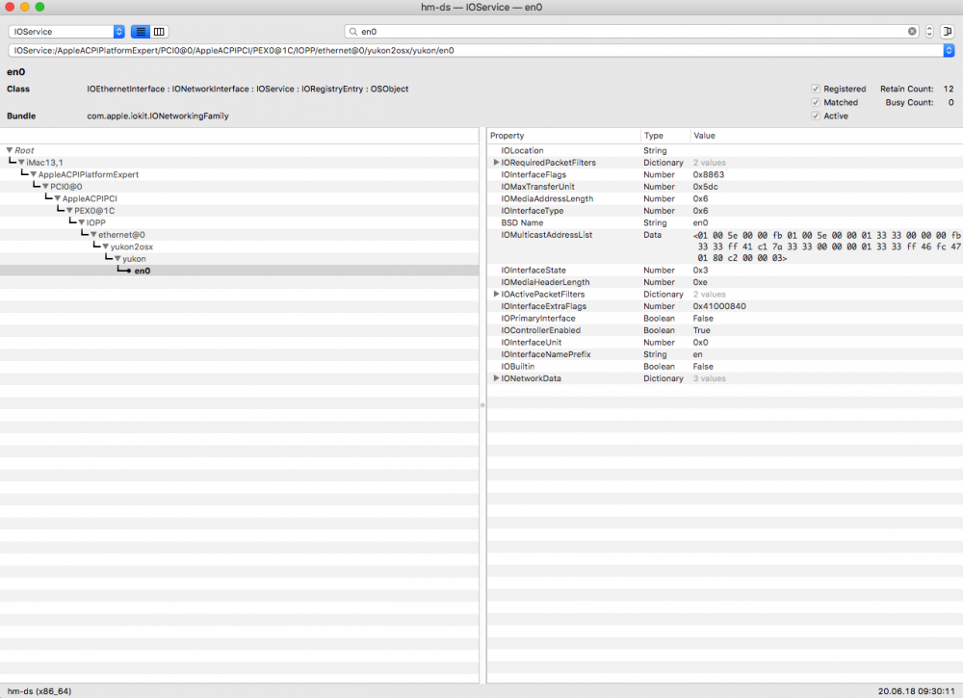
Task: Select the IOInterfaceExtraFlags property row
Action: pos(725,306)
